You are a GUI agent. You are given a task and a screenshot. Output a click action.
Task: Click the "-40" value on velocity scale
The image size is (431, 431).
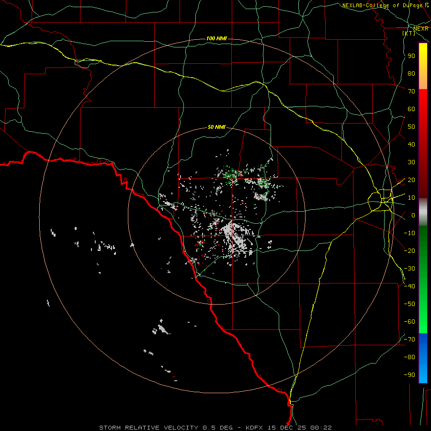[x=409, y=286]
